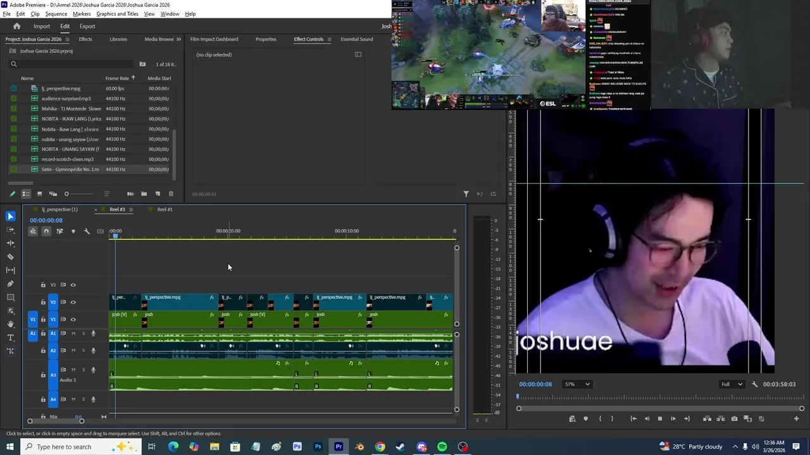Open the program monitor button editor plus

coord(797,419)
